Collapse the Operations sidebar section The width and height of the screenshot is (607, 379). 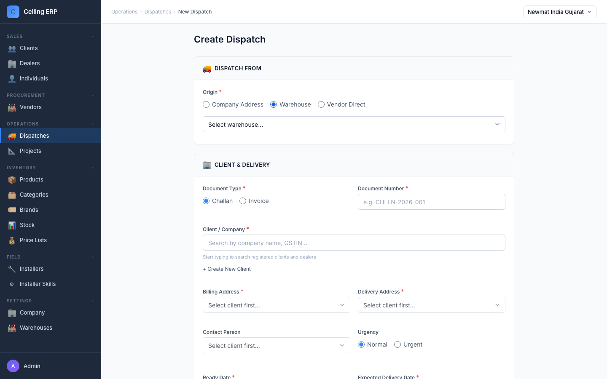click(x=93, y=124)
